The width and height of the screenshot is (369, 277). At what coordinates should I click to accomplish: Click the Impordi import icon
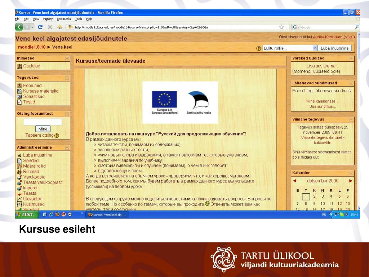coord(19,188)
